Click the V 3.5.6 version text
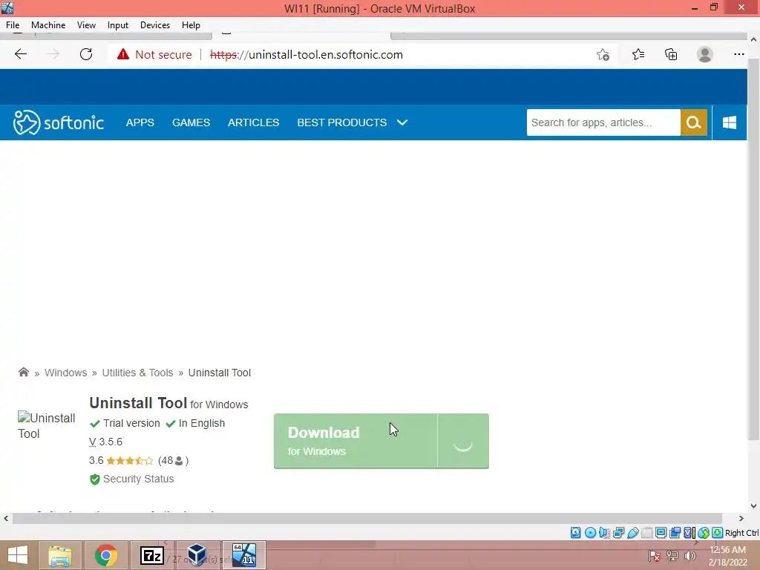Viewport: 760px width, 570px height. click(x=105, y=442)
